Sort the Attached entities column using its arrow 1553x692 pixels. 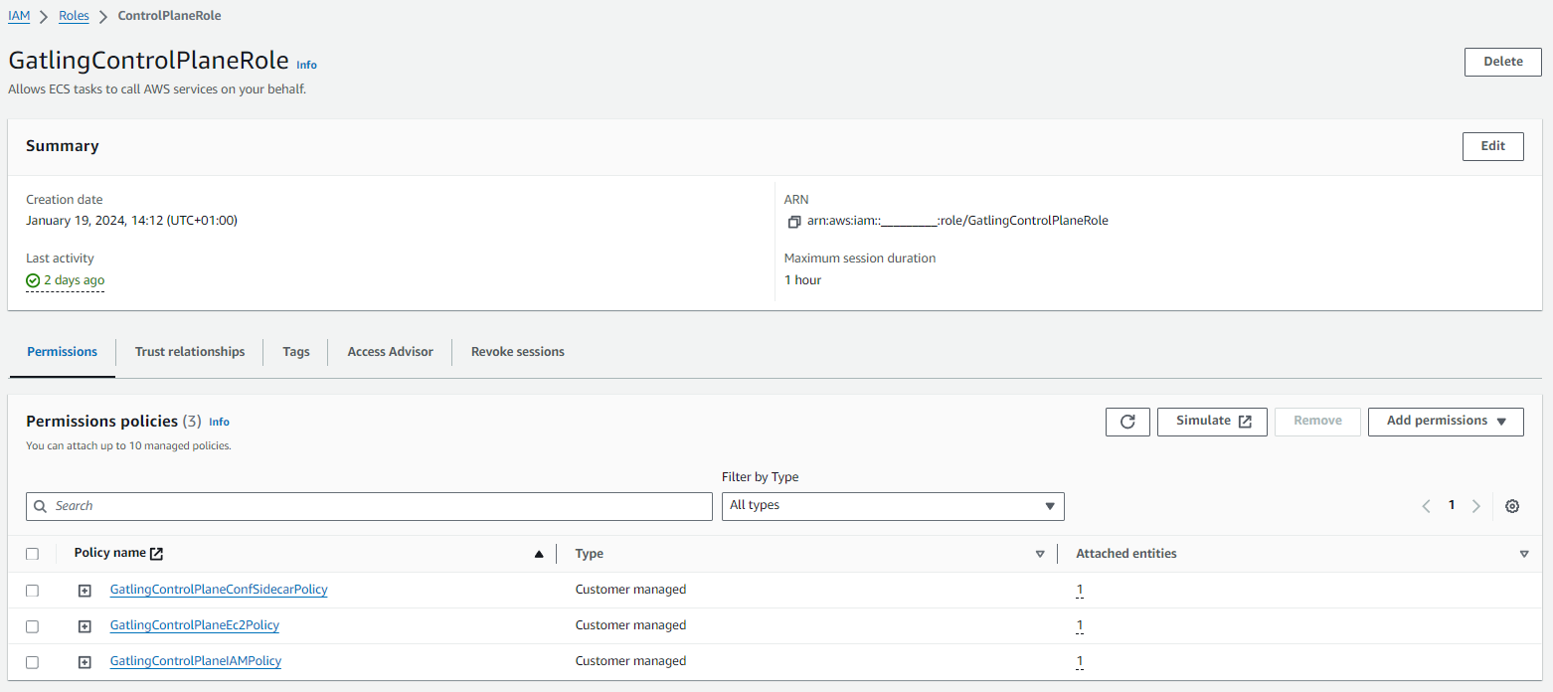click(x=1524, y=554)
